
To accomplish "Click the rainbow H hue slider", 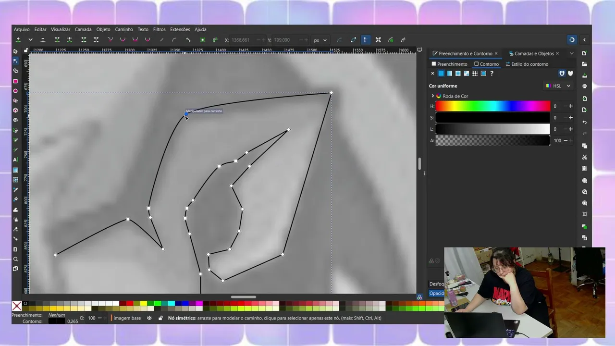I will click(493, 106).
